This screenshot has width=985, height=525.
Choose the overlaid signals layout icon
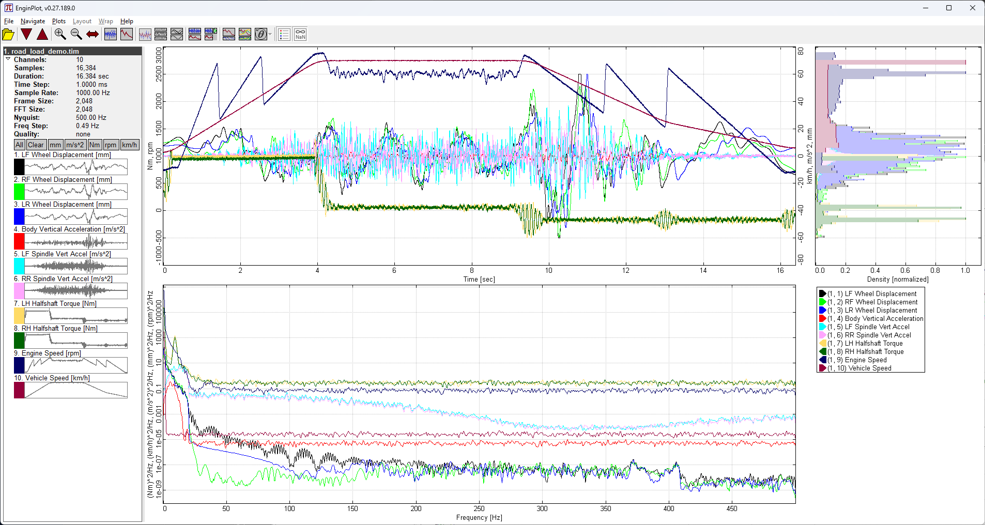pos(145,34)
